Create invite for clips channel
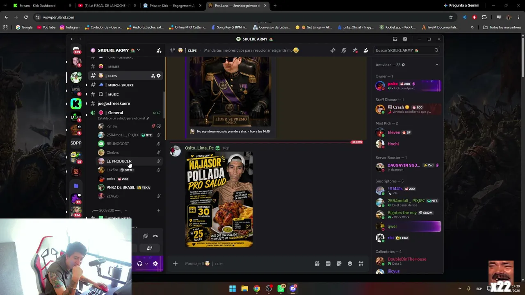This screenshot has height=295, width=525. click(153, 76)
